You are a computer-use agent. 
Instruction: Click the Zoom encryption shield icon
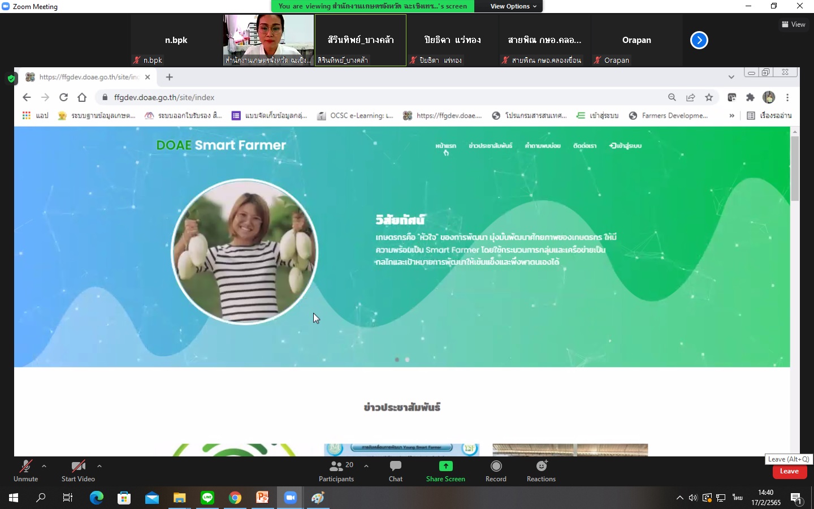[11, 79]
